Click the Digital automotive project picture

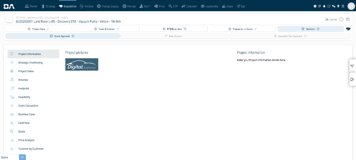[82, 64]
